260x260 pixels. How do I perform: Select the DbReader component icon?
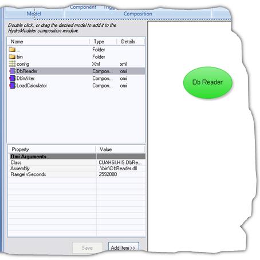[x=12, y=71]
